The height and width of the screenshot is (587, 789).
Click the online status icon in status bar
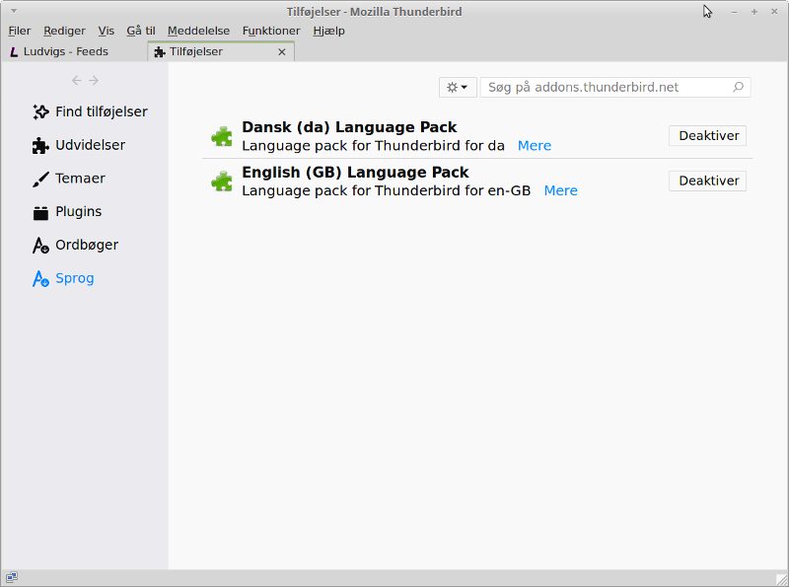coord(12,577)
